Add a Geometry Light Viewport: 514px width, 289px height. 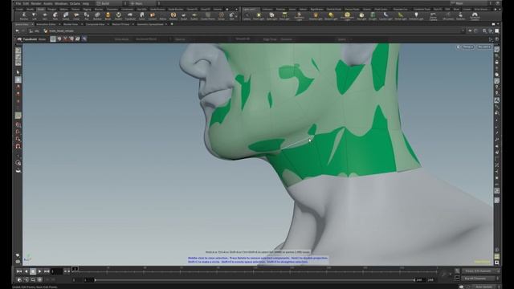coord(299,16)
